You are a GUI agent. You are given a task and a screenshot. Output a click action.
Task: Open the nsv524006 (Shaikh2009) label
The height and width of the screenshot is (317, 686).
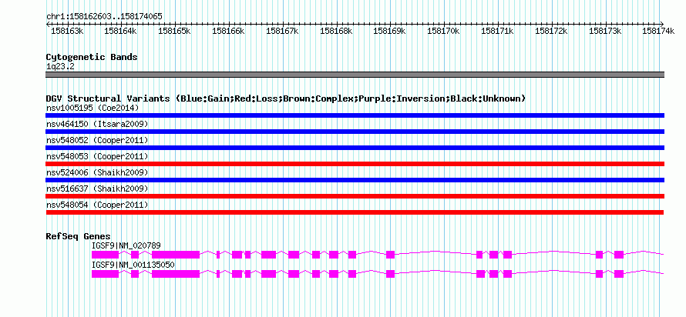(x=97, y=172)
